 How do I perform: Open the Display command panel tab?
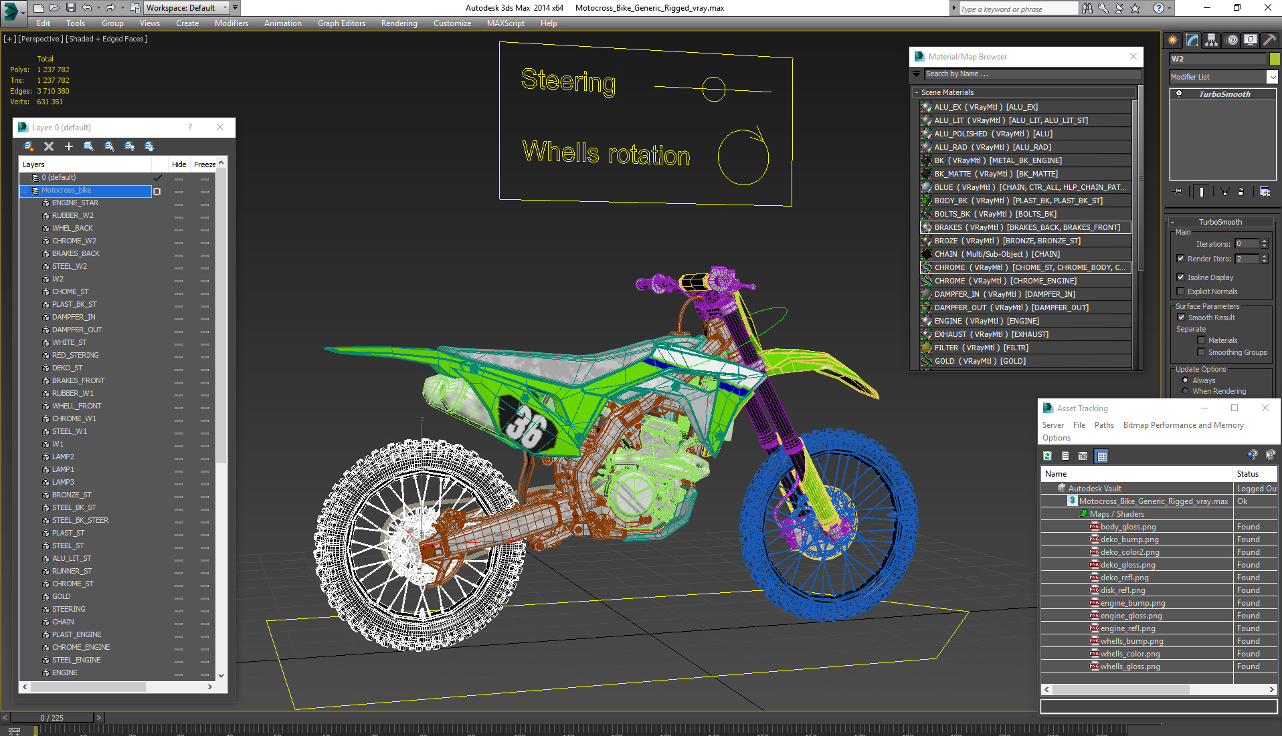pos(1250,40)
